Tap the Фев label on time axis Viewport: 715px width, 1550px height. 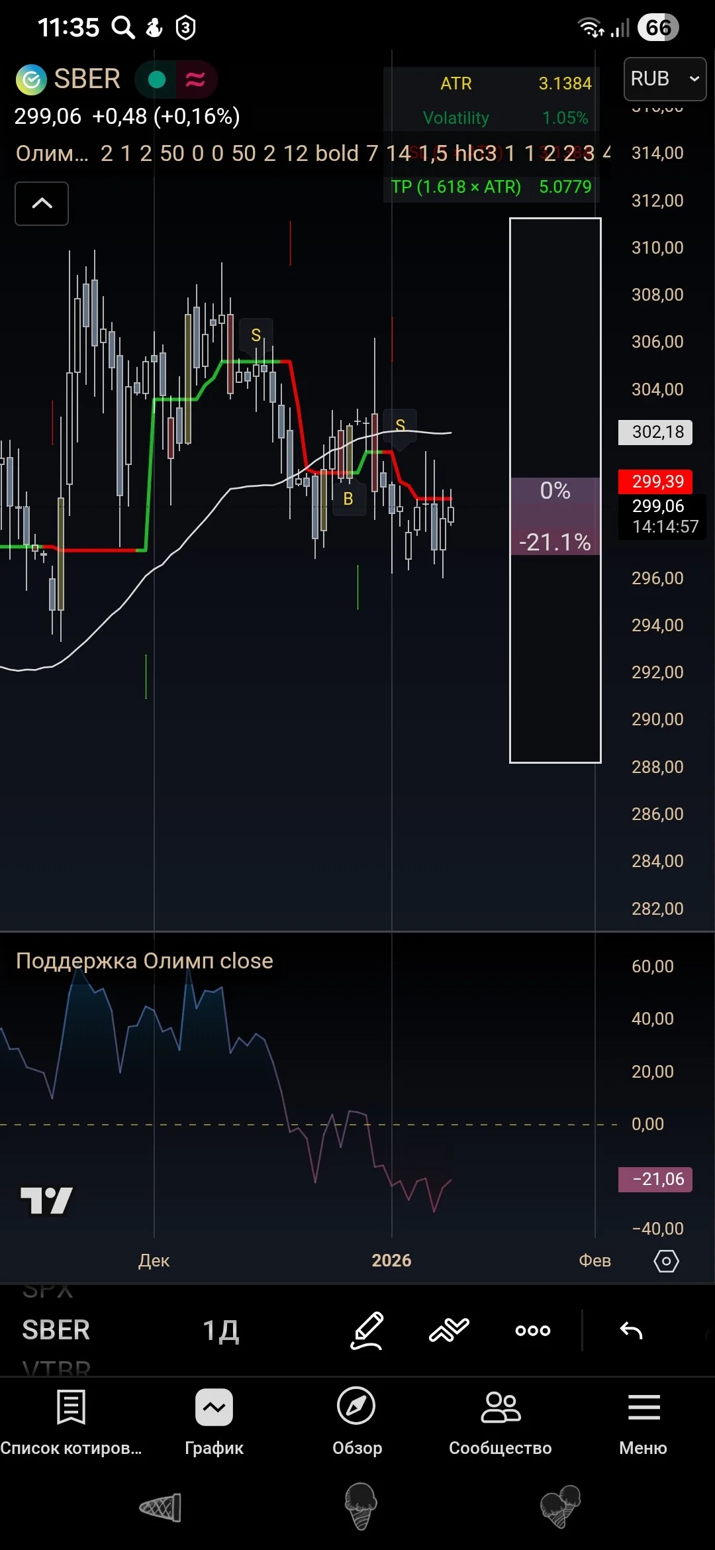pos(595,1261)
